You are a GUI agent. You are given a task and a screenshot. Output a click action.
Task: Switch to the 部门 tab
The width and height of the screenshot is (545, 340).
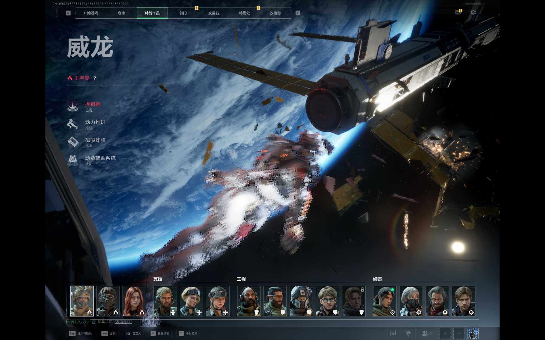pyautogui.click(x=183, y=13)
